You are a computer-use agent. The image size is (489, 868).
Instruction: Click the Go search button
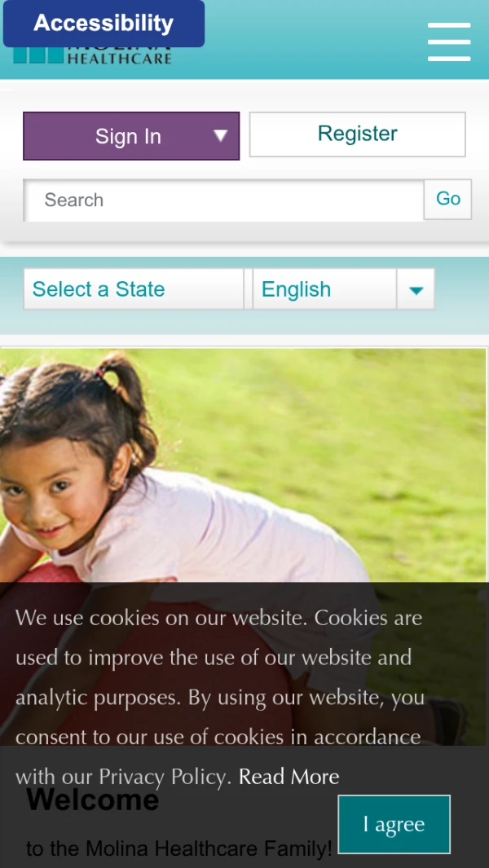point(448,200)
